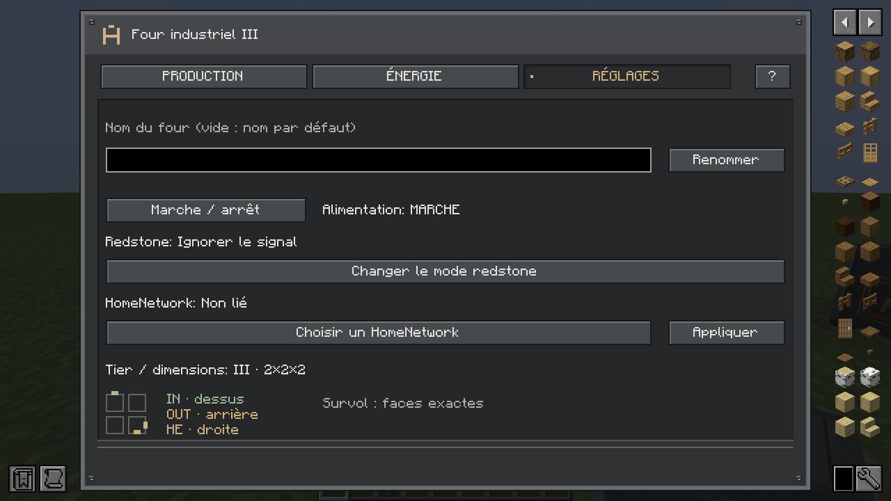Screen dimensions: 891x501
Task: Choose the dark spruce pressure plate item
Action: pyautogui.click(x=844, y=358)
